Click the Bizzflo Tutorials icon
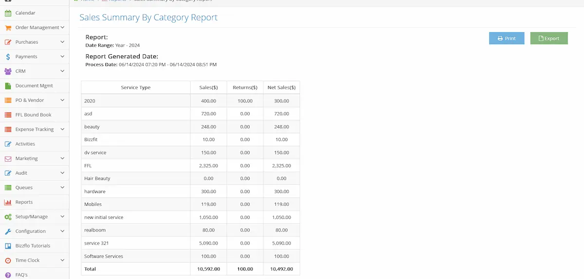Viewport: 584px width, 279px height. [x=8, y=246]
